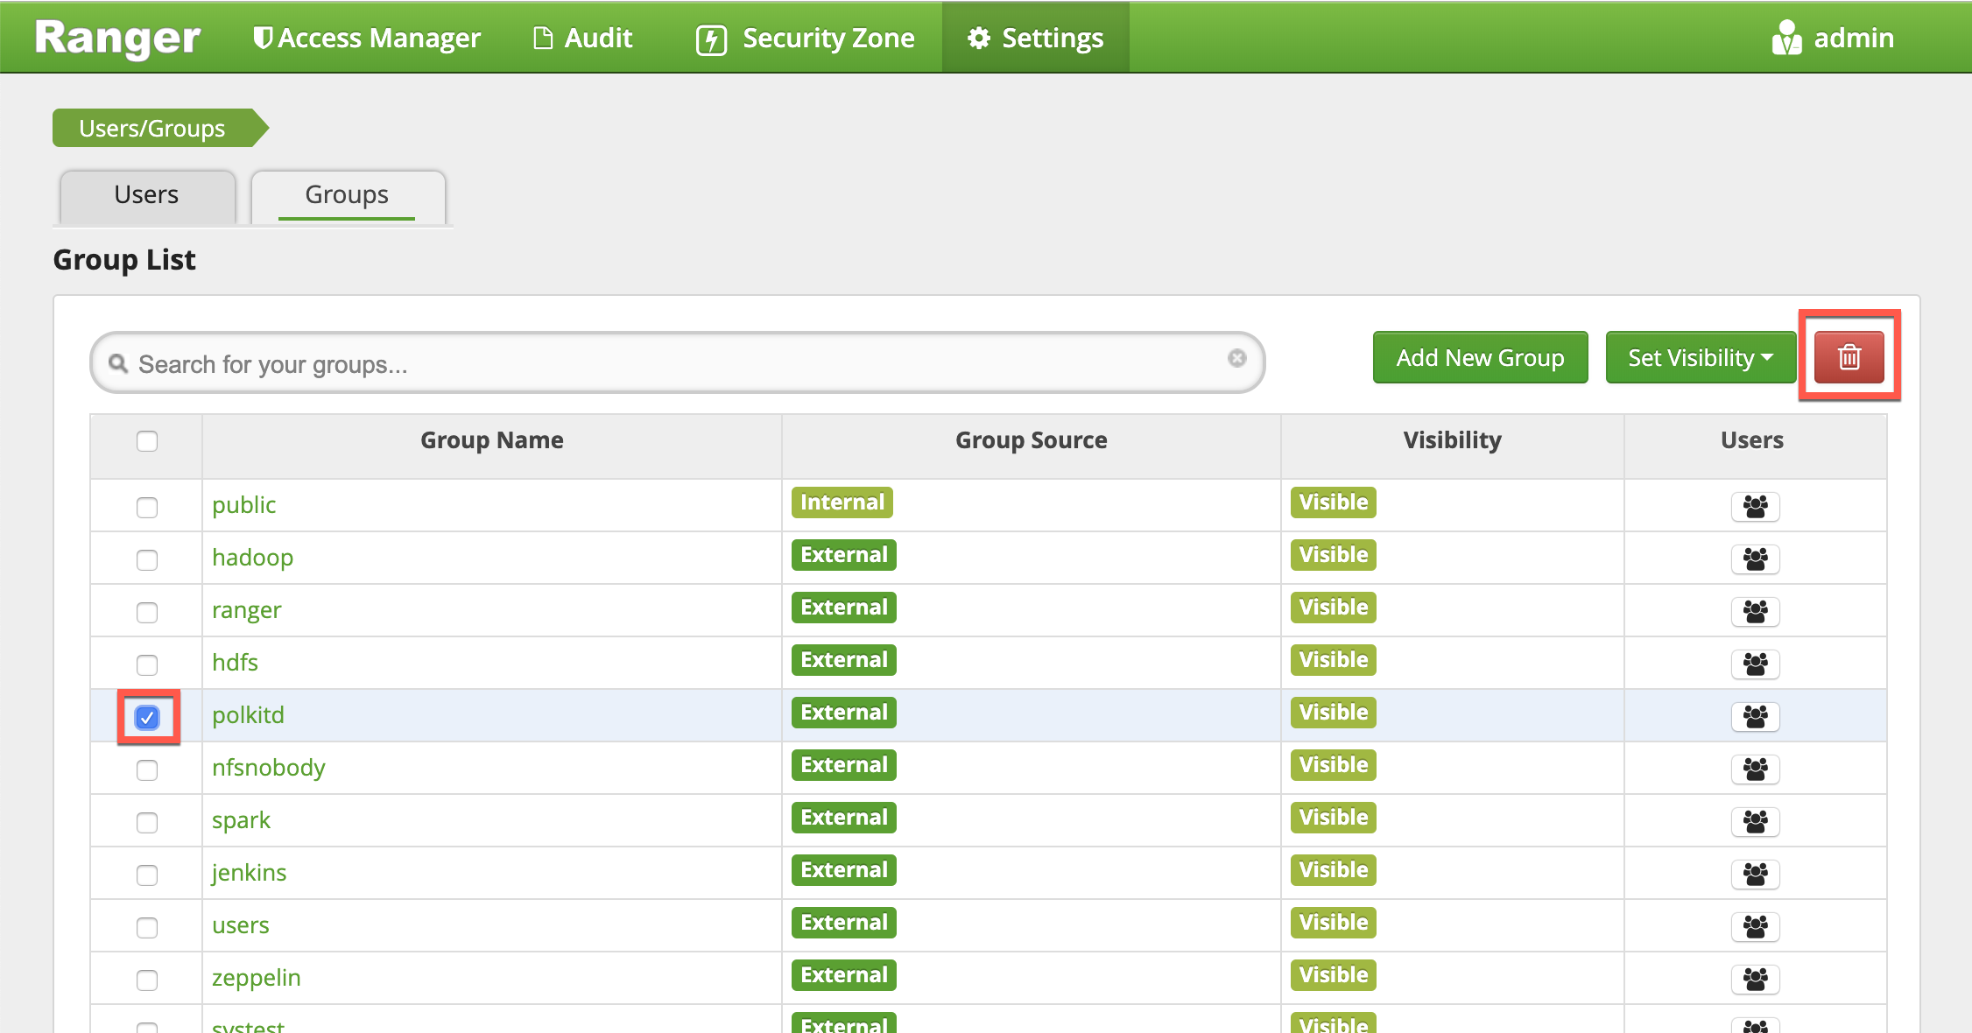View users of the public group
Image resolution: width=1972 pixels, height=1033 pixels.
[x=1755, y=506]
